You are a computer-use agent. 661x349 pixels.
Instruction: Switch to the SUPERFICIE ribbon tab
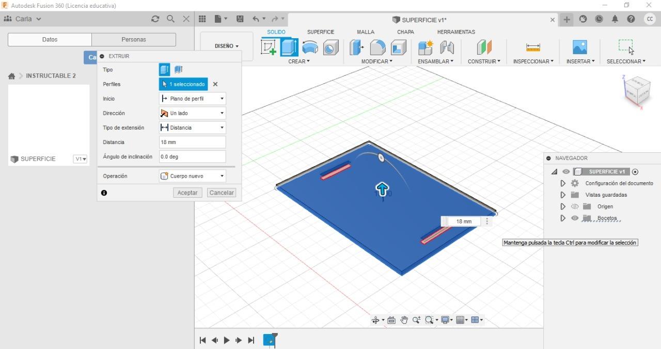coord(321,32)
